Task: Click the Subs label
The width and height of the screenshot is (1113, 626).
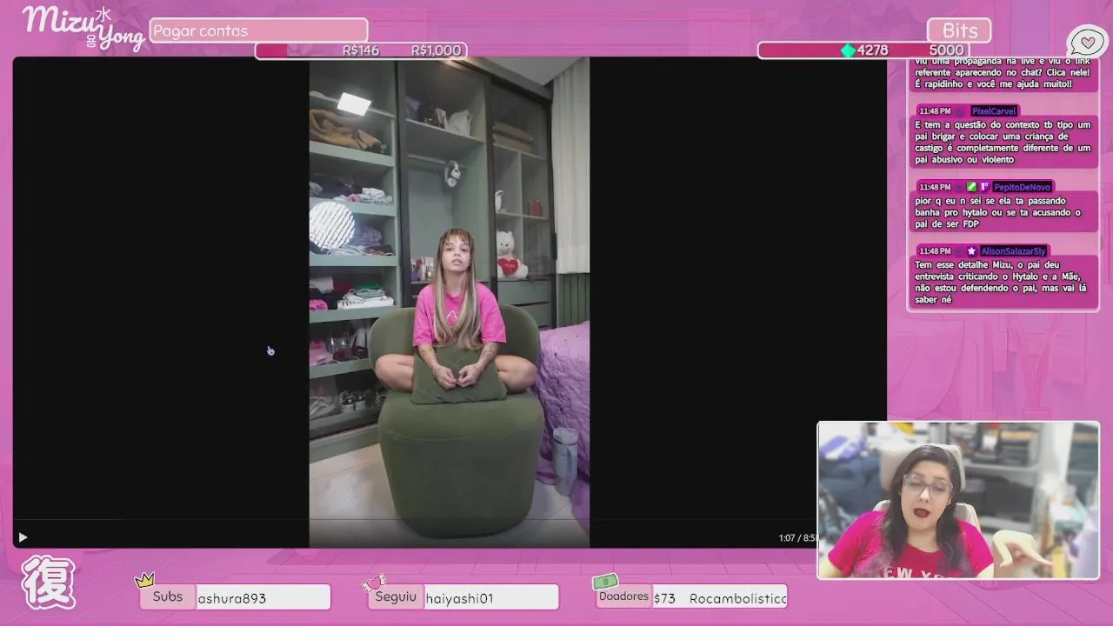Action: 168,596
